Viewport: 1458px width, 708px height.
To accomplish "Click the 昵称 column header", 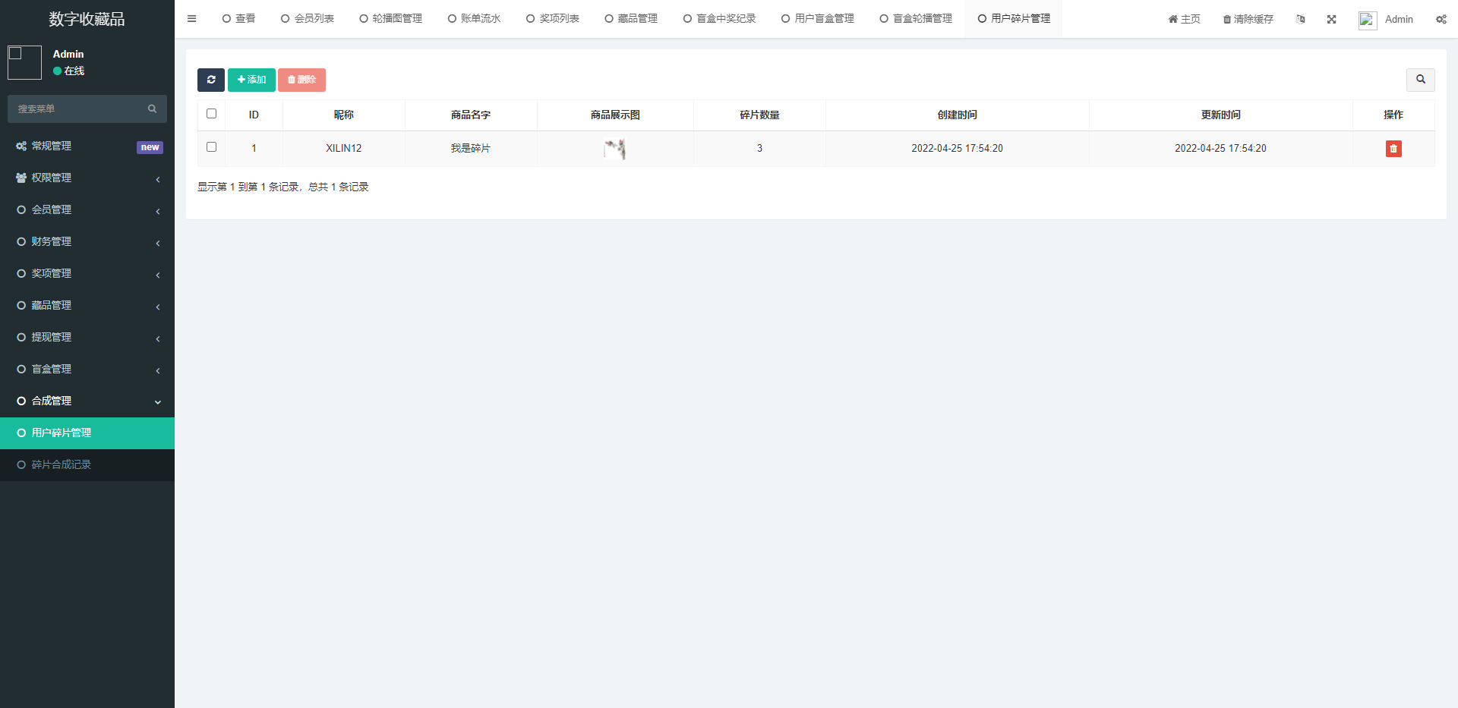I will 344,115.
